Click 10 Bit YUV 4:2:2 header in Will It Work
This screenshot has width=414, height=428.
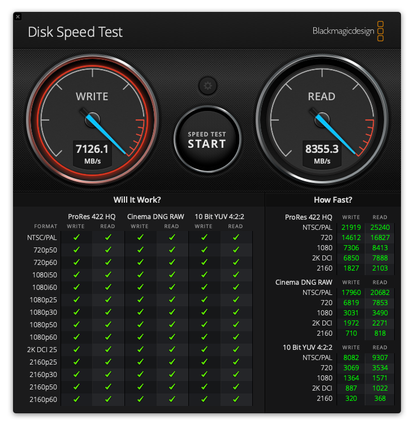219,217
